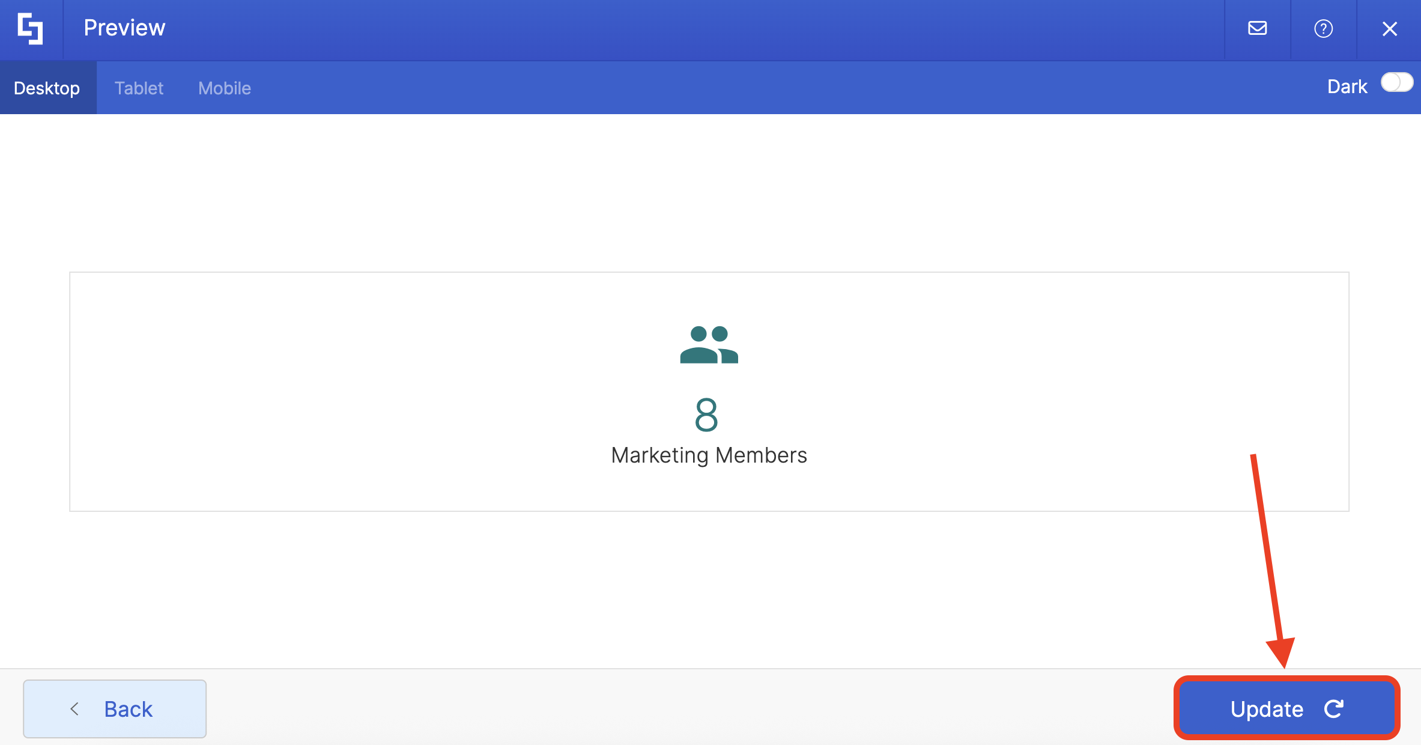1421x745 pixels.
Task: Click the refresh icon on Update
Action: tap(1334, 709)
